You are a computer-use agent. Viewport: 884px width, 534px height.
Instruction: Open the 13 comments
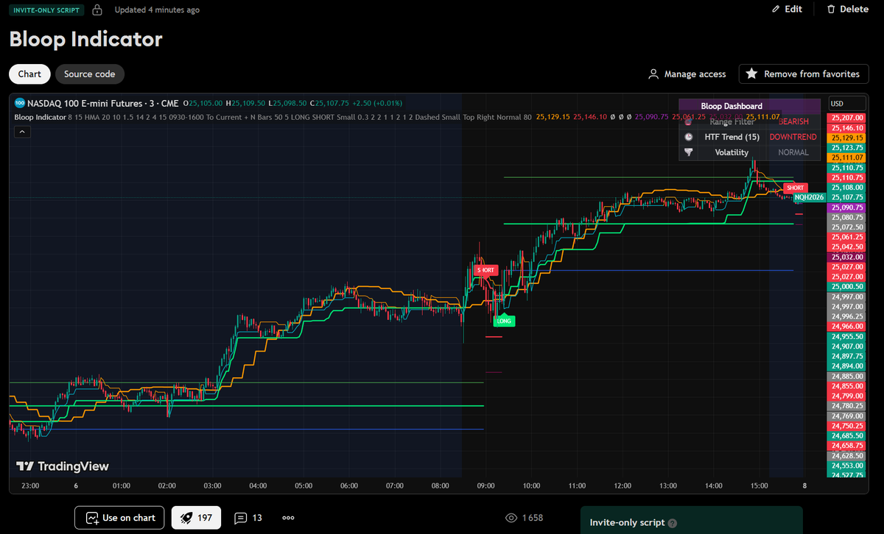coord(248,518)
